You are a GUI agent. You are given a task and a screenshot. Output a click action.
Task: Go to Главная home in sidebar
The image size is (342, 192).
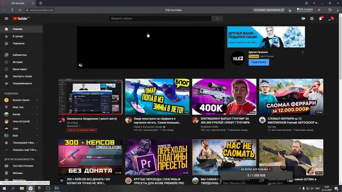point(21,29)
